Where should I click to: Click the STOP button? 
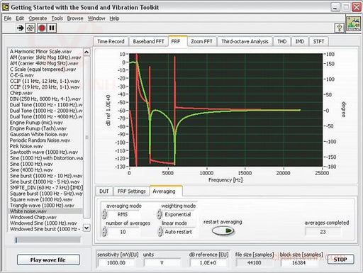pyautogui.click(x=340, y=260)
